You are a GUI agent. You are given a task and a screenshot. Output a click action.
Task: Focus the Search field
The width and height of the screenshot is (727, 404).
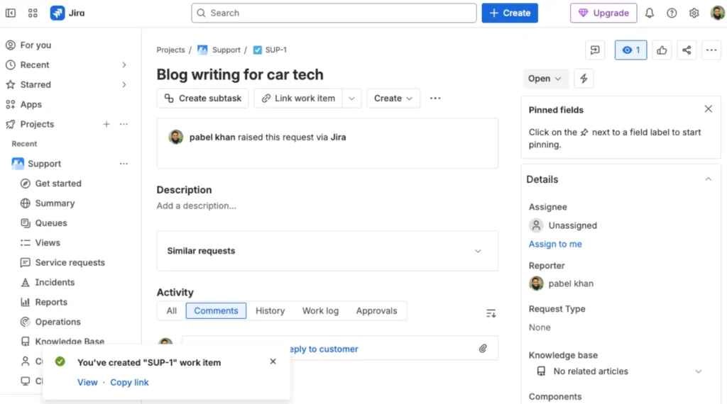(x=334, y=13)
